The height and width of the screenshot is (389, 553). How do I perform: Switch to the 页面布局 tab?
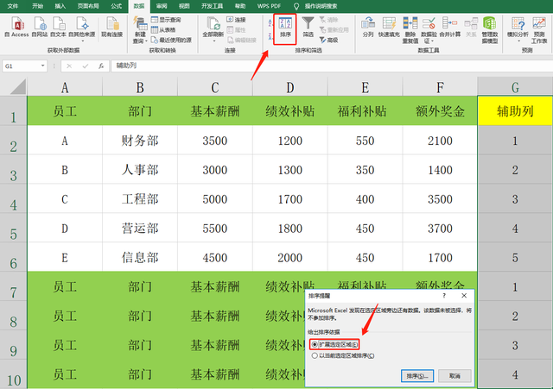coord(88,6)
